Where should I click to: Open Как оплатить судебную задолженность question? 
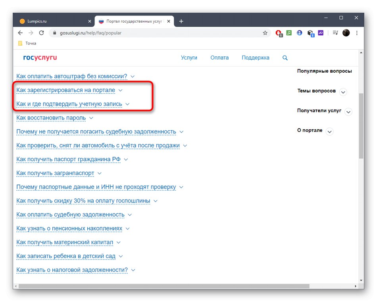click(x=71, y=215)
